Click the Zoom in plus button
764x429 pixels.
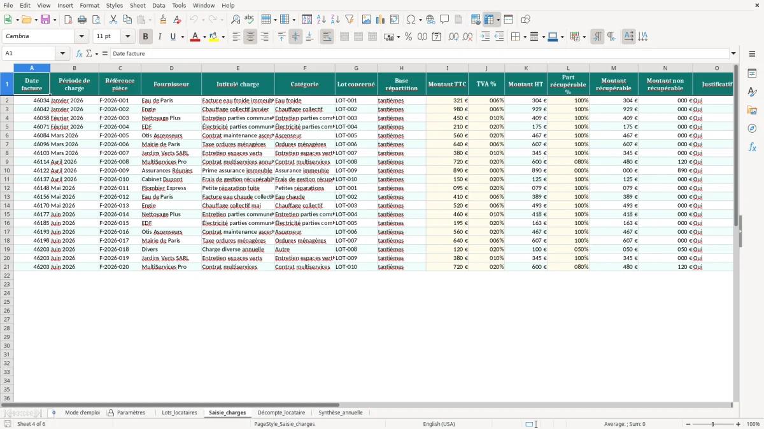click(738, 424)
